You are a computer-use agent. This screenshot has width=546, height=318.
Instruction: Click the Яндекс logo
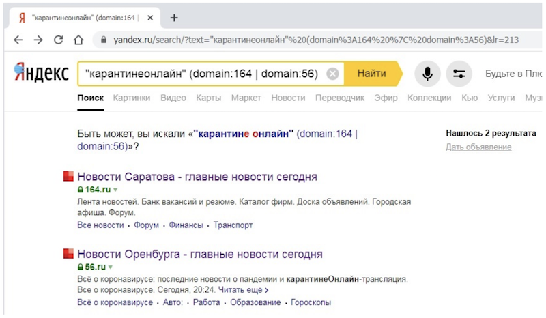[x=42, y=72]
